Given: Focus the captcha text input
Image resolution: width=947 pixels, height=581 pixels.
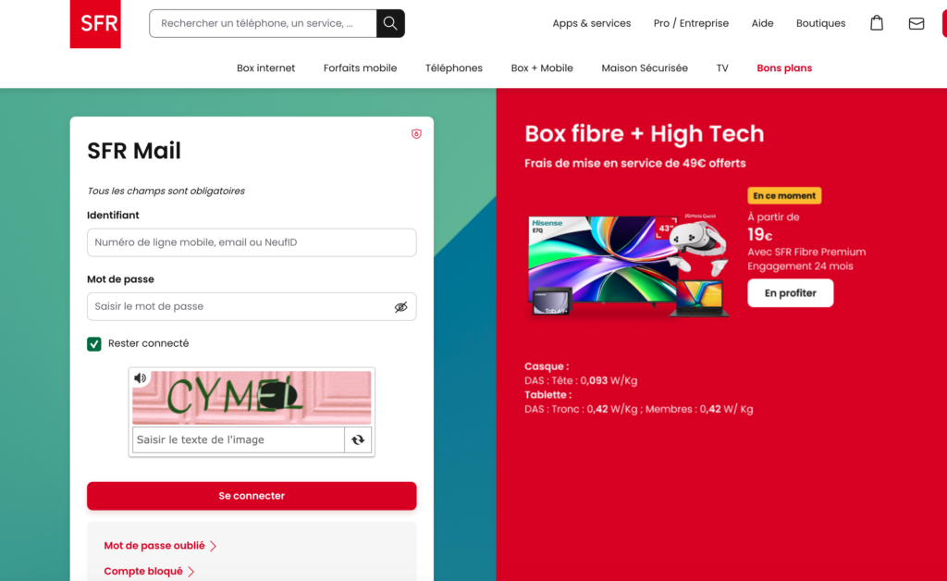Looking at the screenshot, I should point(239,439).
